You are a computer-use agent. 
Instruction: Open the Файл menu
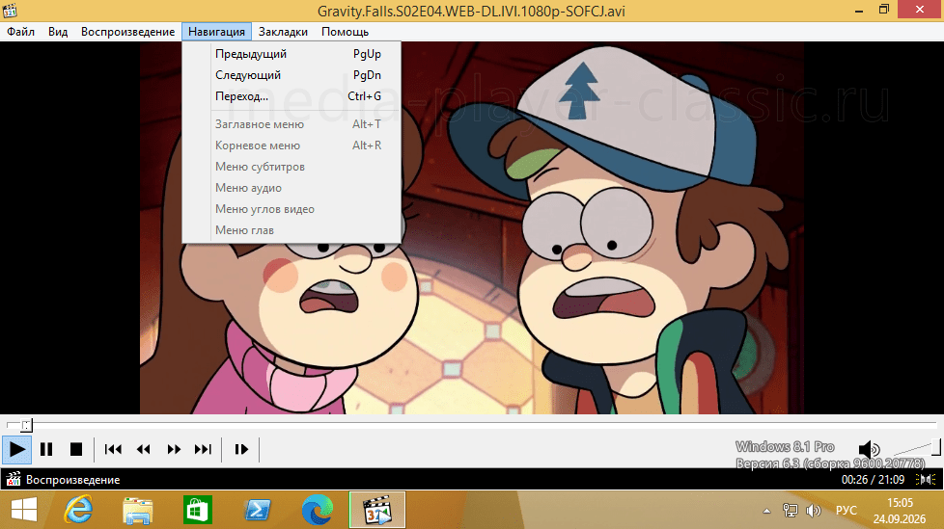click(x=20, y=32)
